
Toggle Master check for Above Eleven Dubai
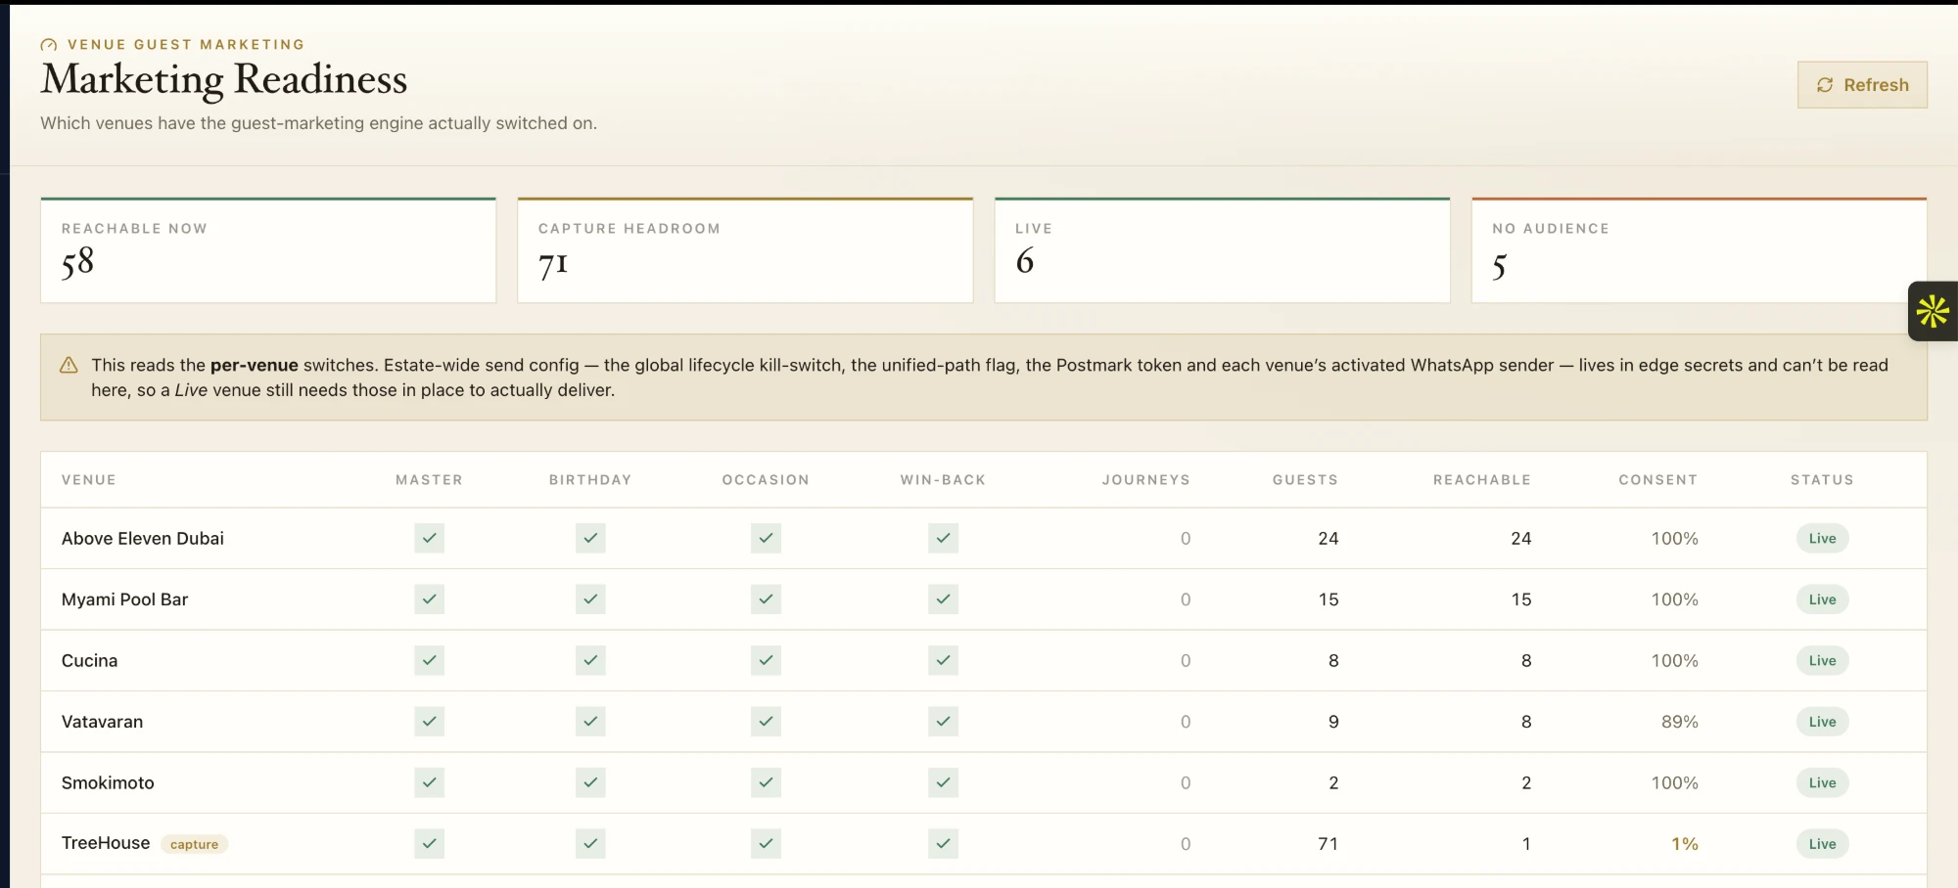[429, 538]
